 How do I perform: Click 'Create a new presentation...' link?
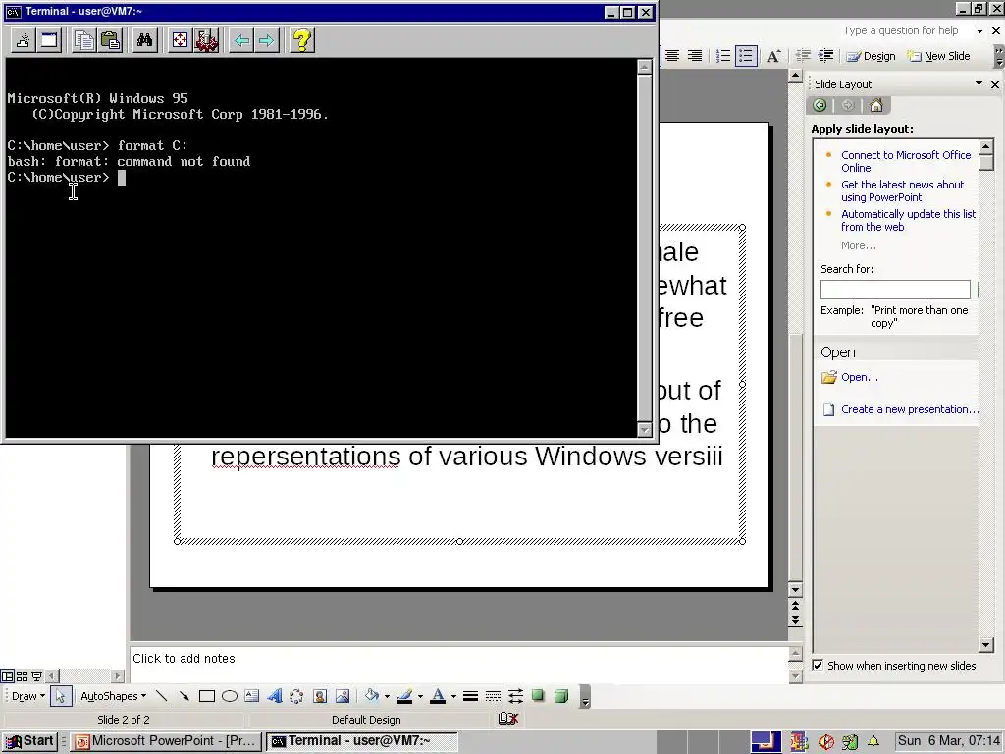pyautogui.click(x=910, y=409)
